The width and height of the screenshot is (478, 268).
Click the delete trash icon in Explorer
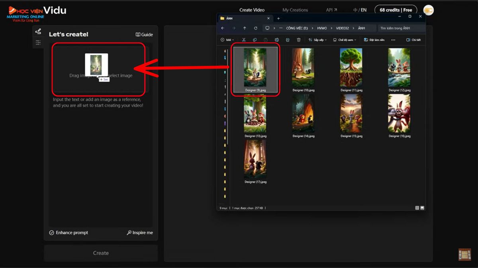click(x=299, y=40)
